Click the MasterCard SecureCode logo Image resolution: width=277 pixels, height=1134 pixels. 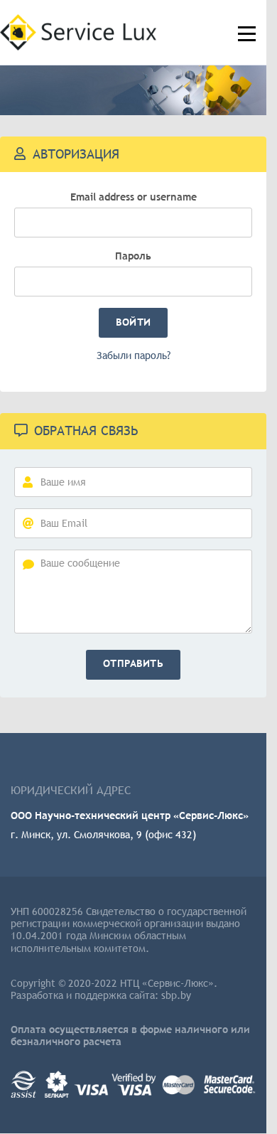tap(229, 1084)
